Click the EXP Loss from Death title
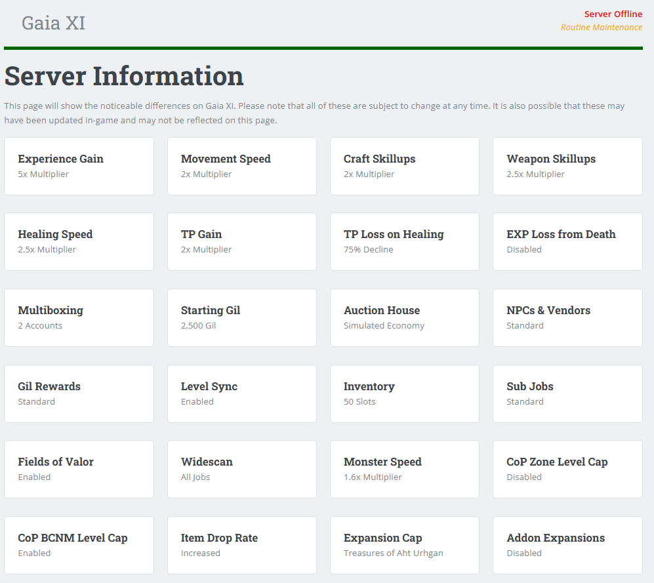654x583 pixels. pyautogui.click(x=561, y=234)
